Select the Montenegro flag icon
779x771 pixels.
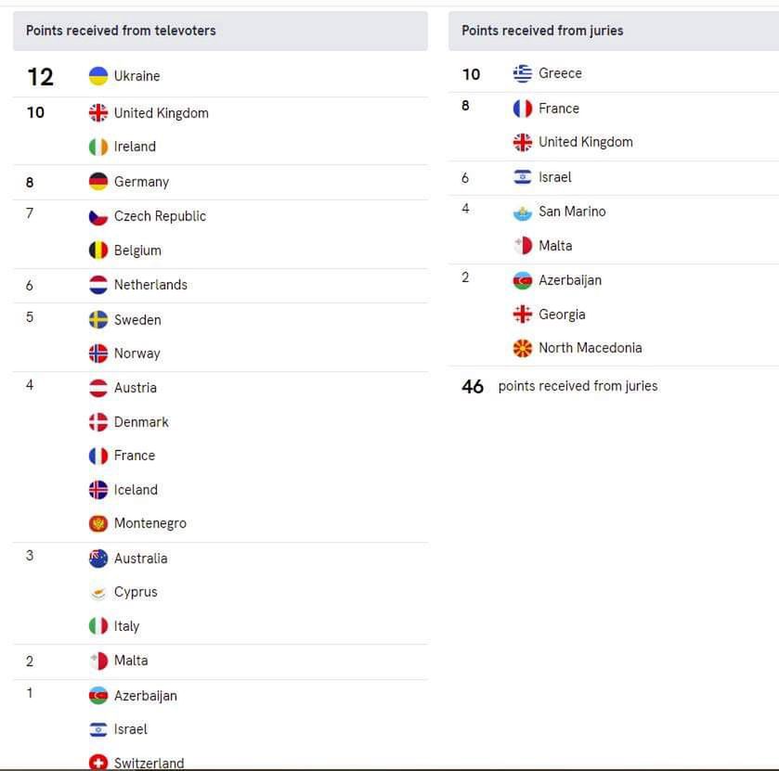pos(98,523)
